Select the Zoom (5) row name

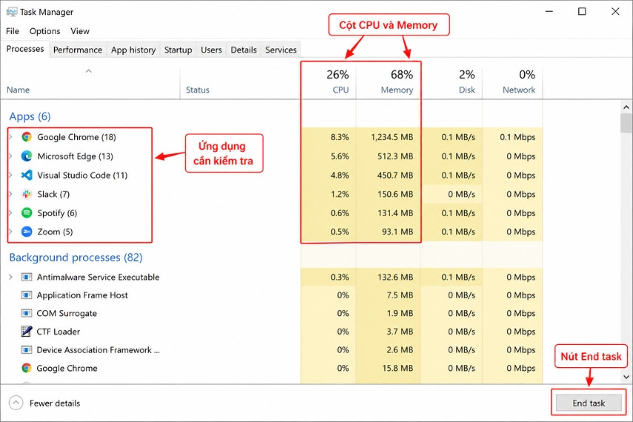[x=55, y=232]
